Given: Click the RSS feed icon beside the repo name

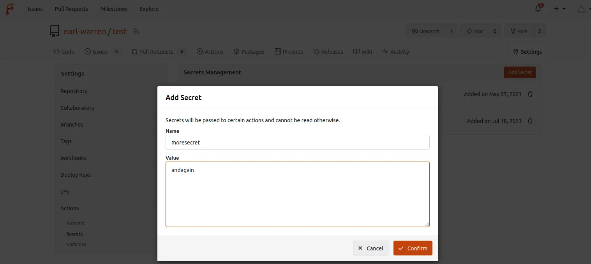Looking at the screenshot, I should tap(136, 31).
